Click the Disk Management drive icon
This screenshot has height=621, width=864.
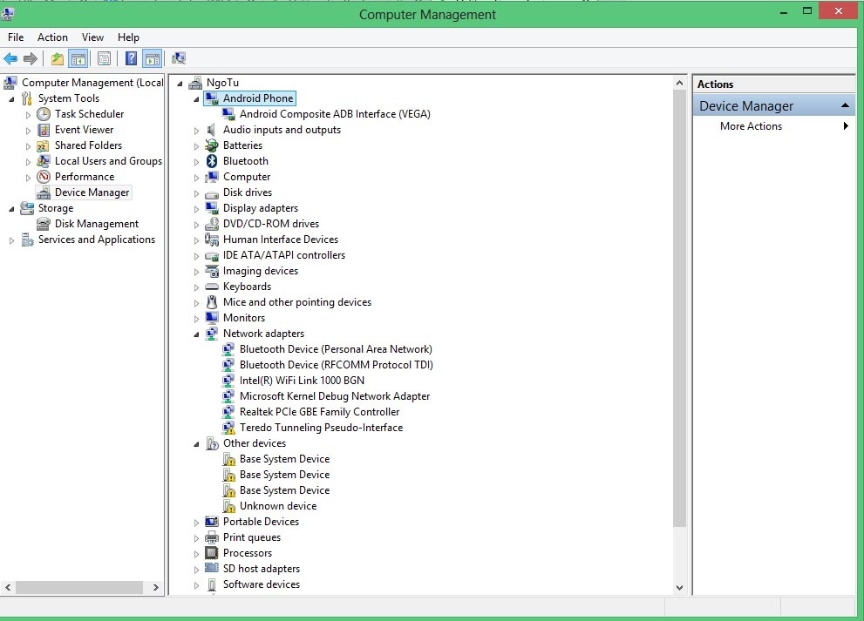[44, 224]
